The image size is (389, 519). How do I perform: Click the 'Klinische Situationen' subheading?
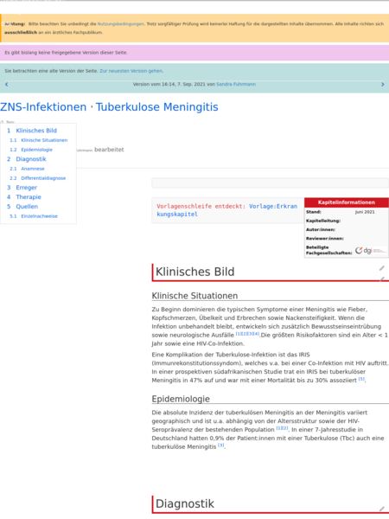(x=194, y=296)
